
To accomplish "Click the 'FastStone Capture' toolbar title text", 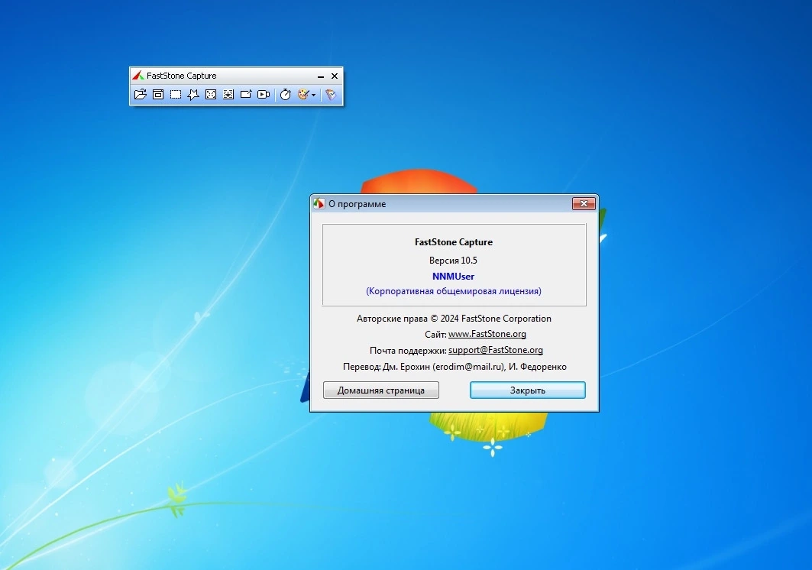I will (x=181, y=76).
